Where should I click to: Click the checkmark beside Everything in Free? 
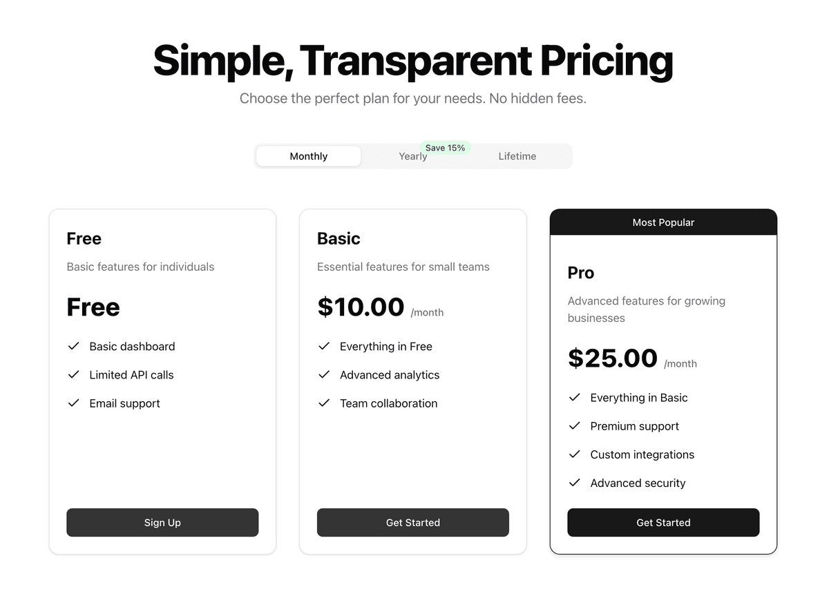tap(324, 346)
